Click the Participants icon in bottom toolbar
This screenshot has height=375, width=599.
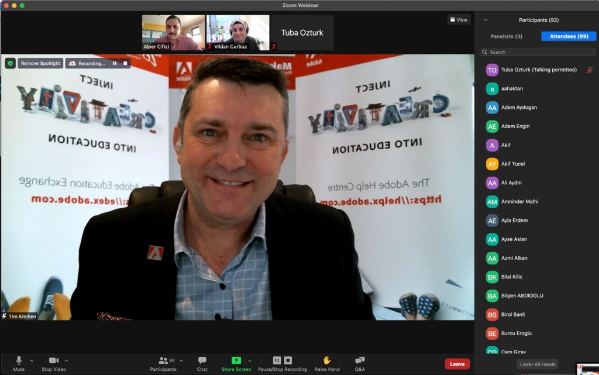point(163,360)
